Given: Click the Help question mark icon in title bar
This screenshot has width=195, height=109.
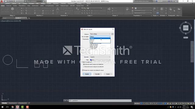Looking at the screenshot, I should 176,1.
